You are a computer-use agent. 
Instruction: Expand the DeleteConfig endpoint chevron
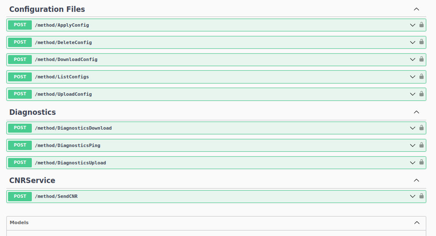pos(413,42)
